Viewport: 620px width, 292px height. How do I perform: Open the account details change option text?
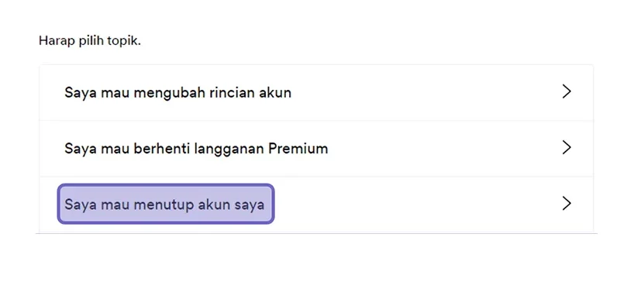coord(178,92)
